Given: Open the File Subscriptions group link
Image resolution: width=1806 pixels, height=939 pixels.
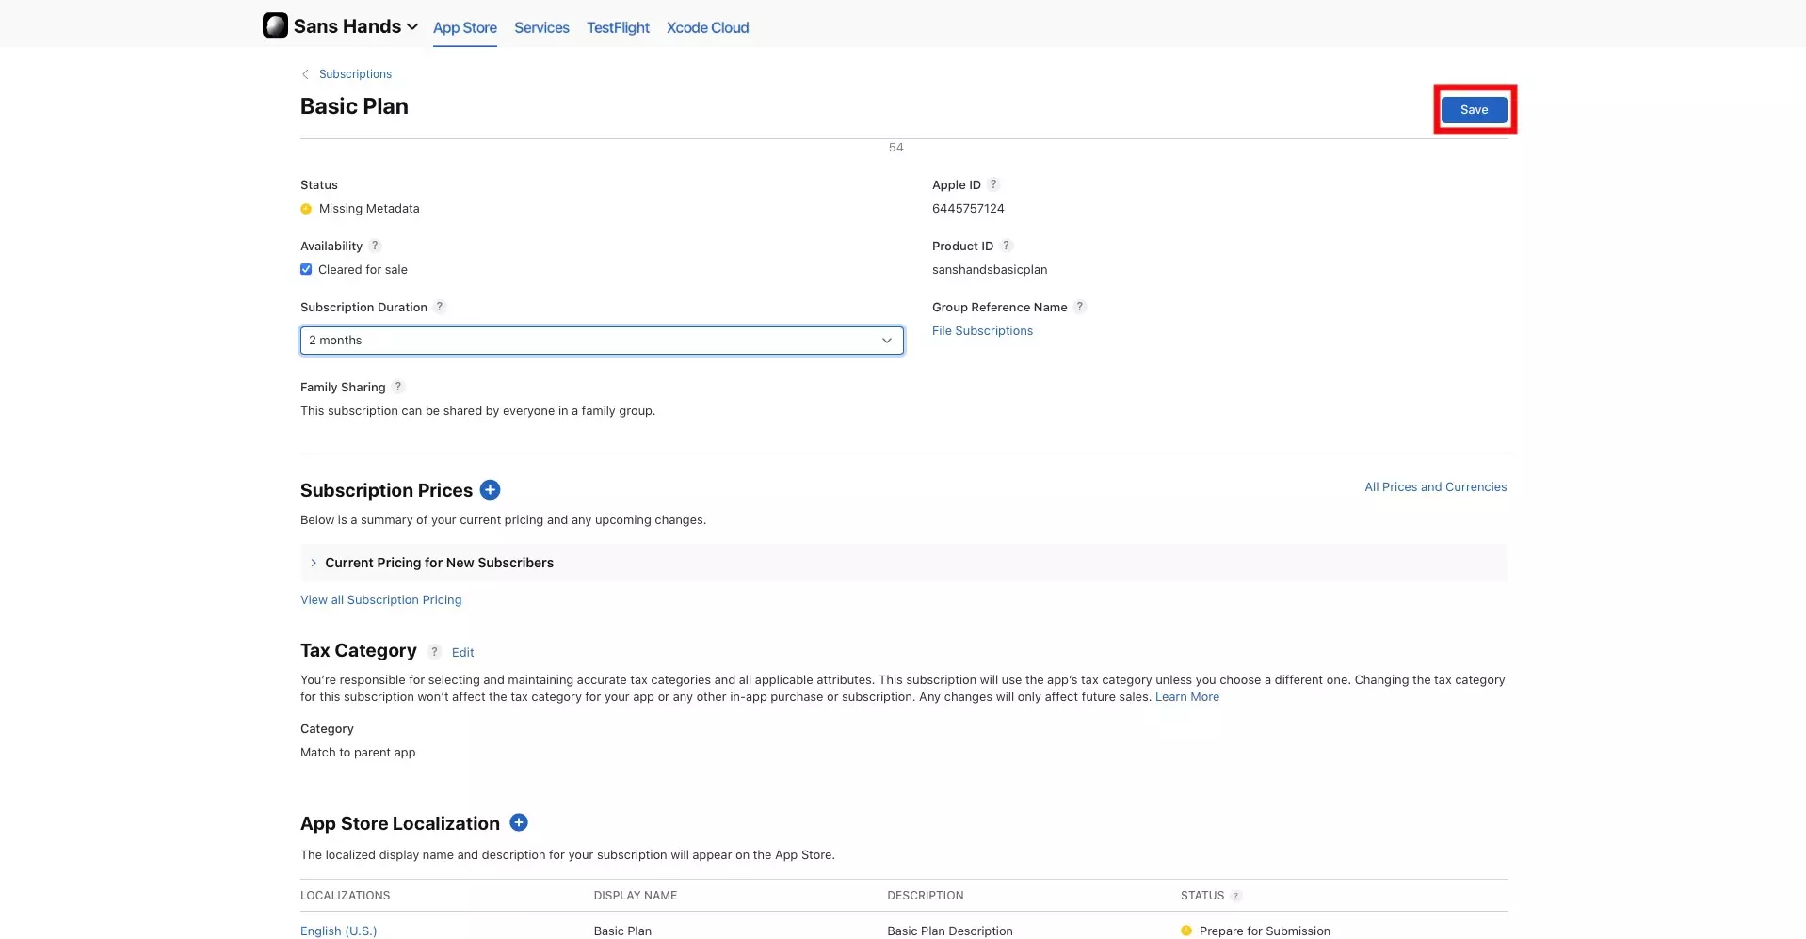Looking at the screenshot, I should [982, 331].
